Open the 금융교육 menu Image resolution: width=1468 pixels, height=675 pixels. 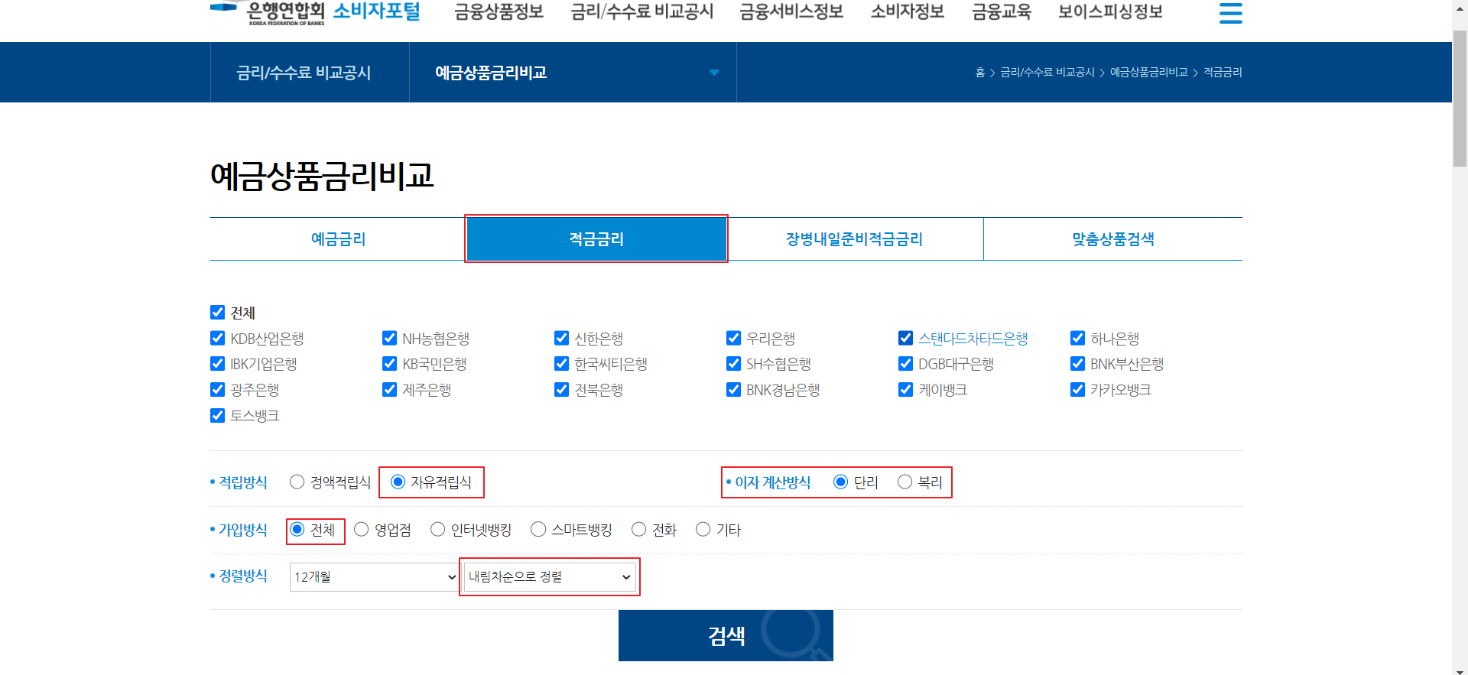[x=1002, y=11]
